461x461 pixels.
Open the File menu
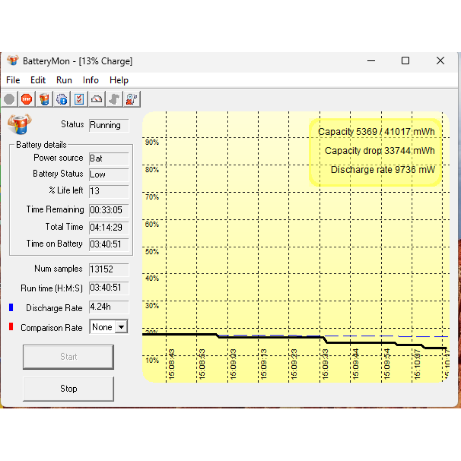pos(13,80)
